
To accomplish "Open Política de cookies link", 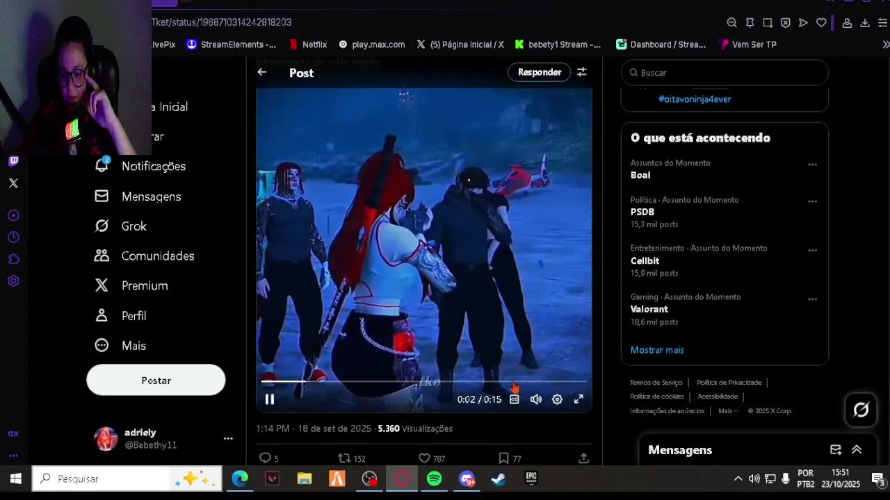I will click(656, 397).
